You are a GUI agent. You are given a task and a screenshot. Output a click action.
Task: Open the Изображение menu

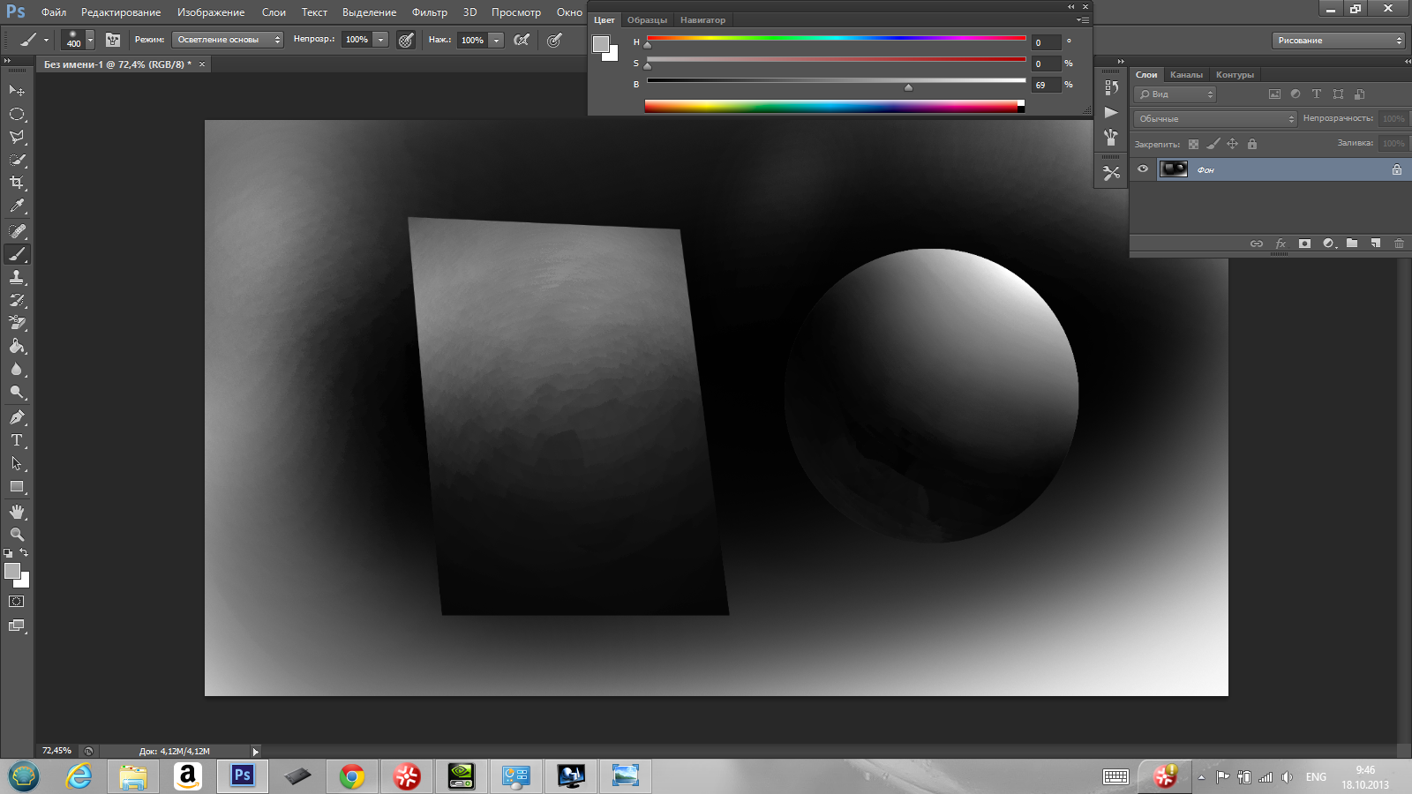click(211, 12)
